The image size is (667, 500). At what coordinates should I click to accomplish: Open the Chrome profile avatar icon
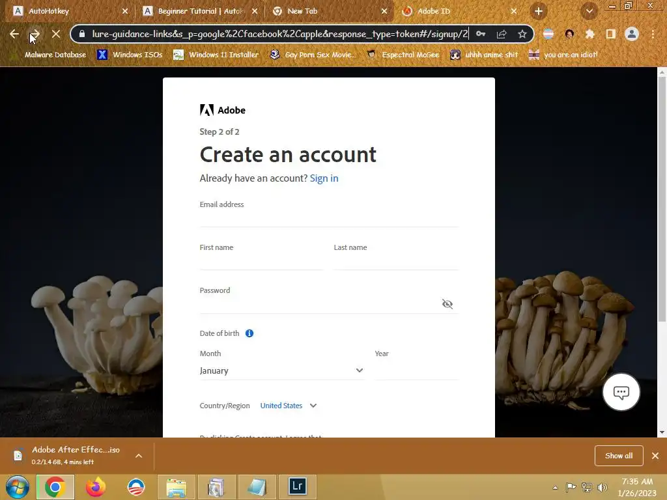point(632,34)
